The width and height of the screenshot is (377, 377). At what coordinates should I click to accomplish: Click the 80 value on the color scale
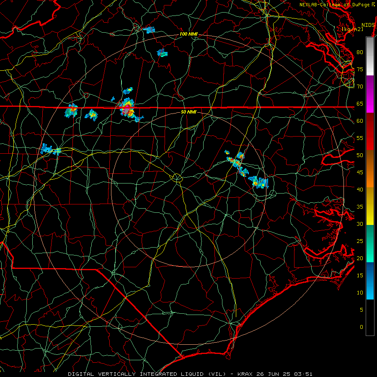(x=360, y=52)
